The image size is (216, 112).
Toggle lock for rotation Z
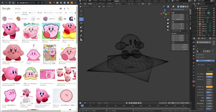click(187, 28)
